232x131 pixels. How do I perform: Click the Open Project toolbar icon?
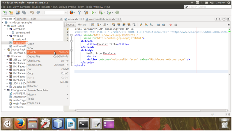point(17,13)
